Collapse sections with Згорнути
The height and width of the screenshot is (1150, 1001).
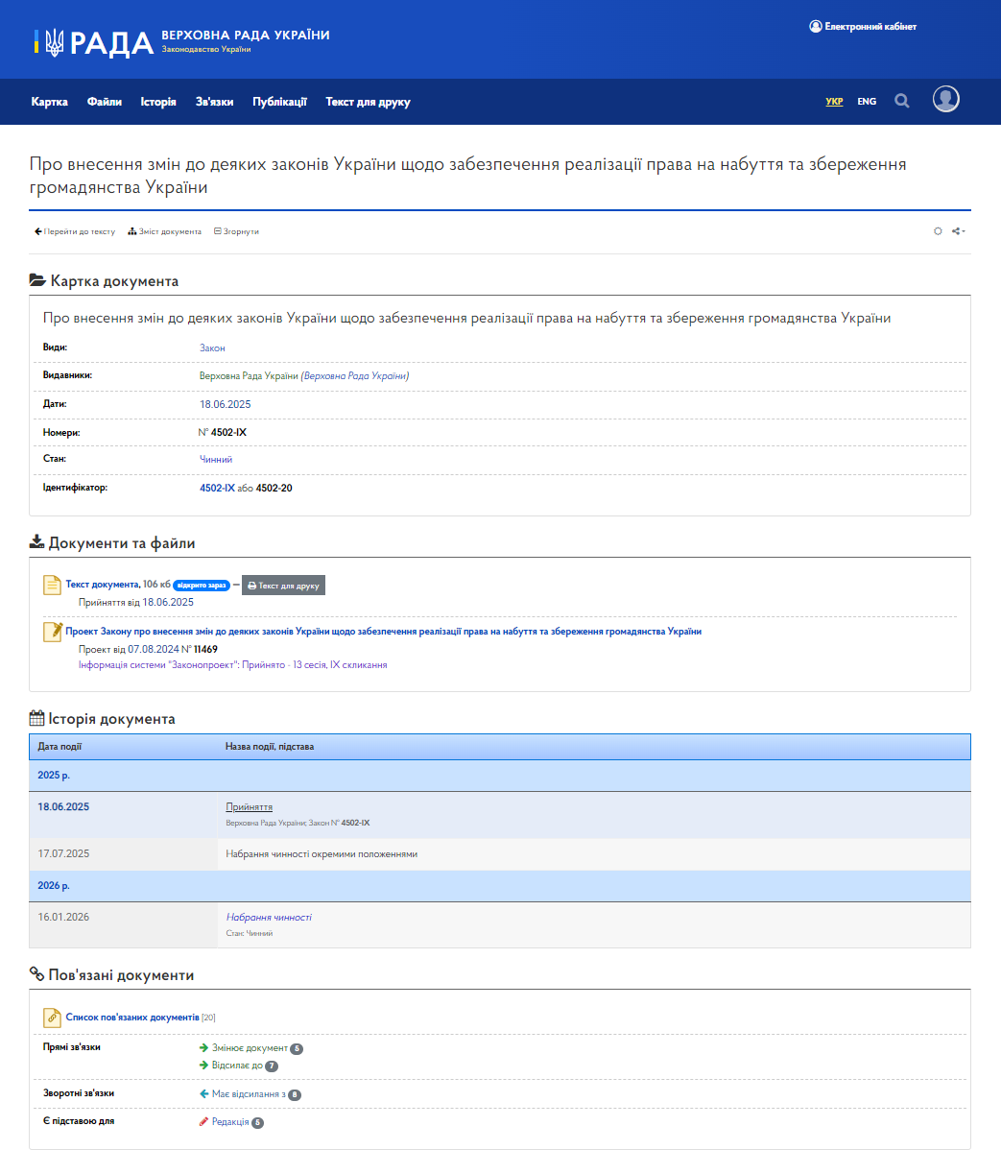236,231
